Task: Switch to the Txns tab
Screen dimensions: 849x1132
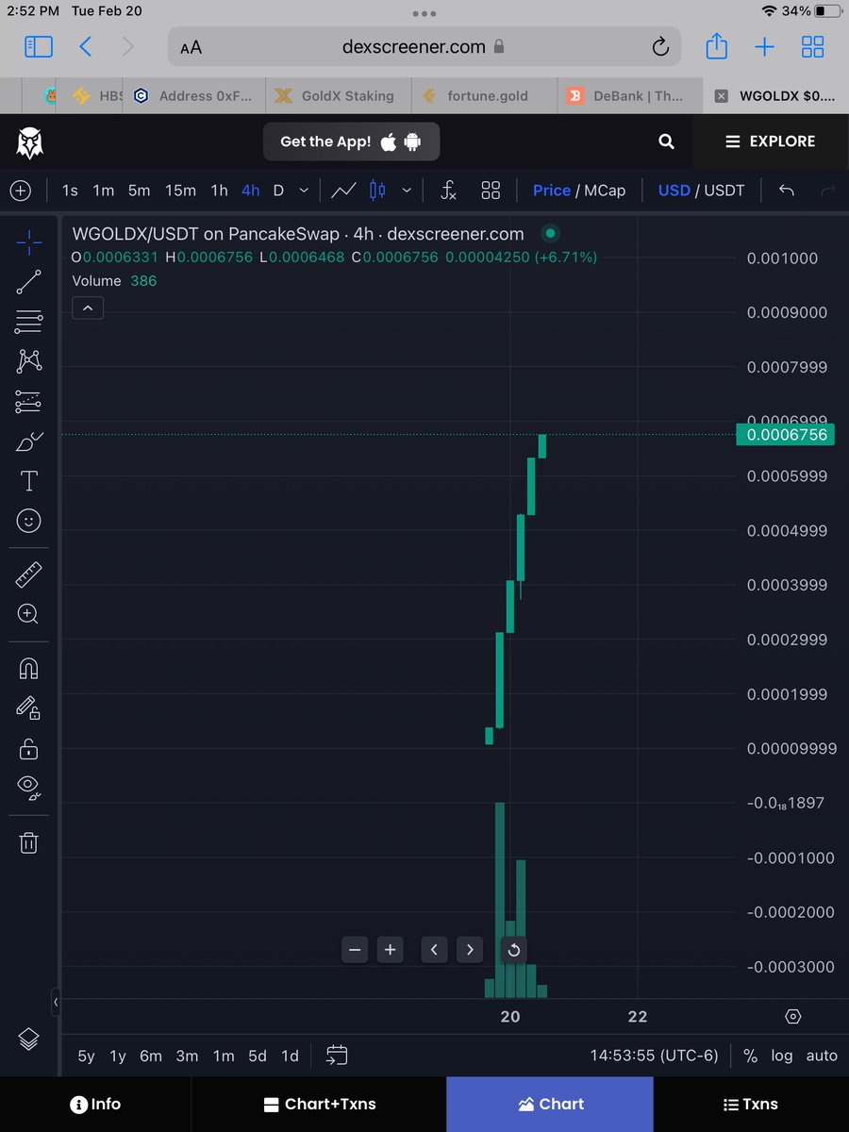Action: (750, 1104)
